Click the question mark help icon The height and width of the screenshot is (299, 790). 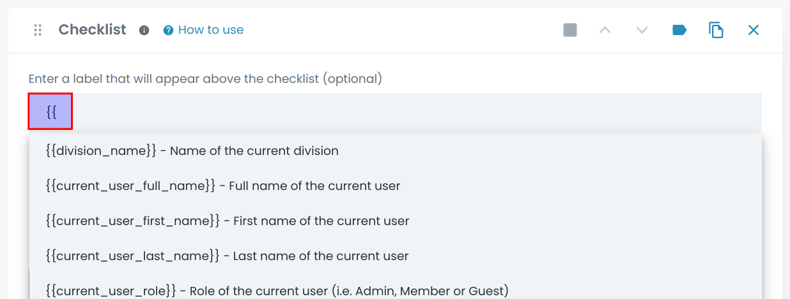pyautogui.click(x=169, y=30)
